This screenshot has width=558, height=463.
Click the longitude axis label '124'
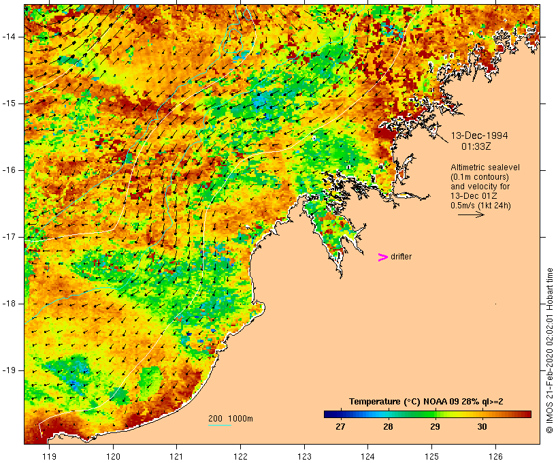pos(368,456)
